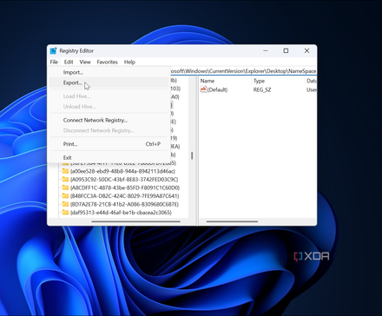The height and width of the screenshot is (316, 382).
Task: Select key {BD7A2E7B-21CB-41b2-A086-B309680C6B7E}
Action: 124,204
